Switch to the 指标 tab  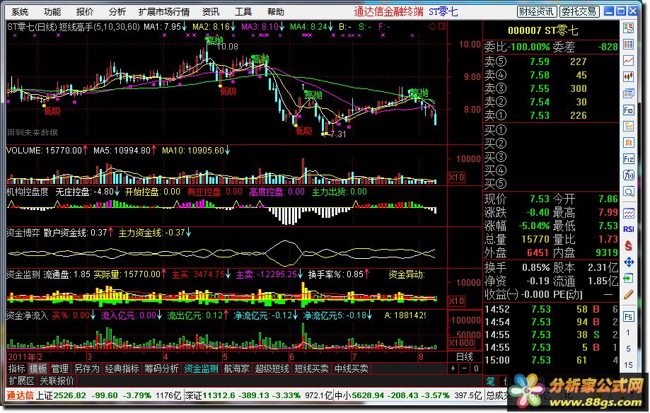point(17,368)
